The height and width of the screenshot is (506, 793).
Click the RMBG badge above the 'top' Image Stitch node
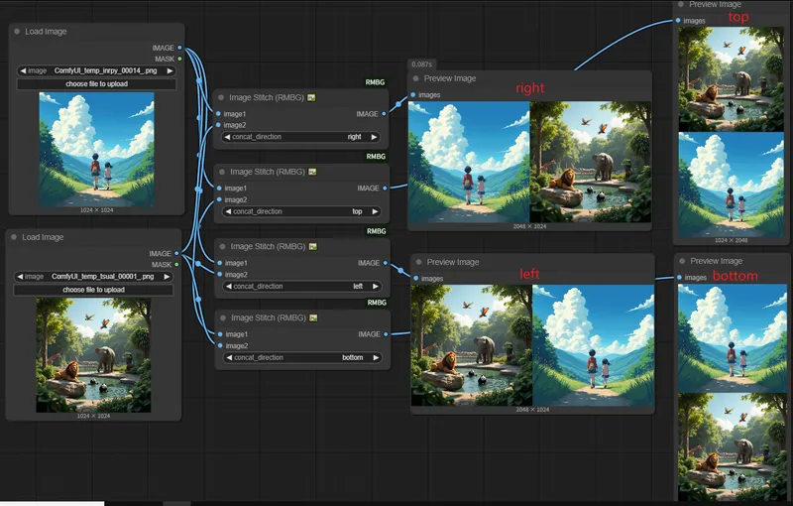click(x=377, y=157)
